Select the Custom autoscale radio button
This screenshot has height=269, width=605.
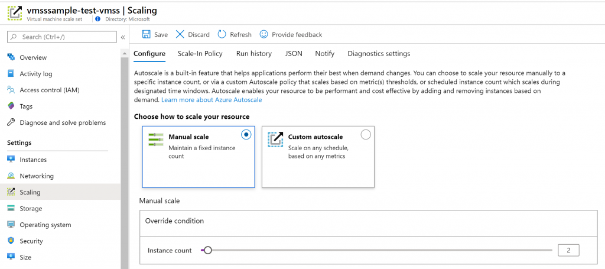366,135
